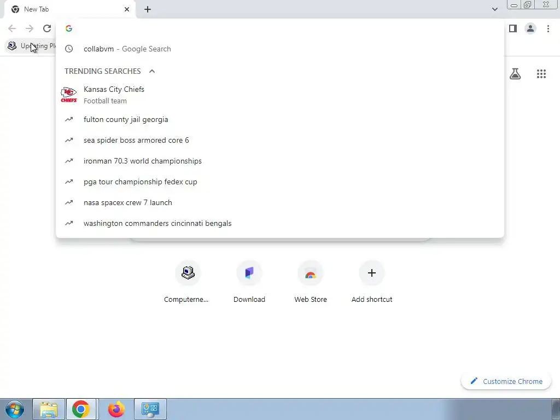This screenshot has height=420, width=560.
Task: Select pga tour championship fedex cup
Action: point(280,182)
